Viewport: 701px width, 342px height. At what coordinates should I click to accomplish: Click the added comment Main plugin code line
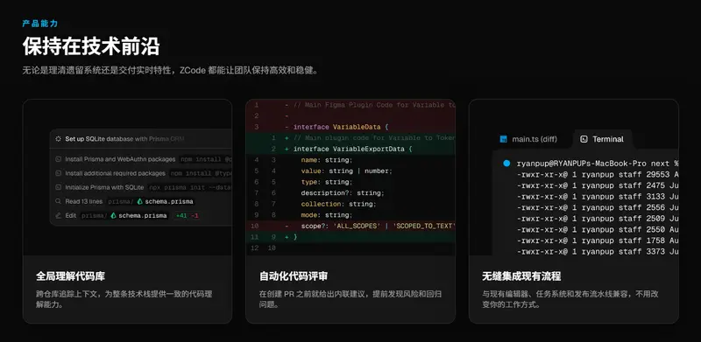click(350, 138)
